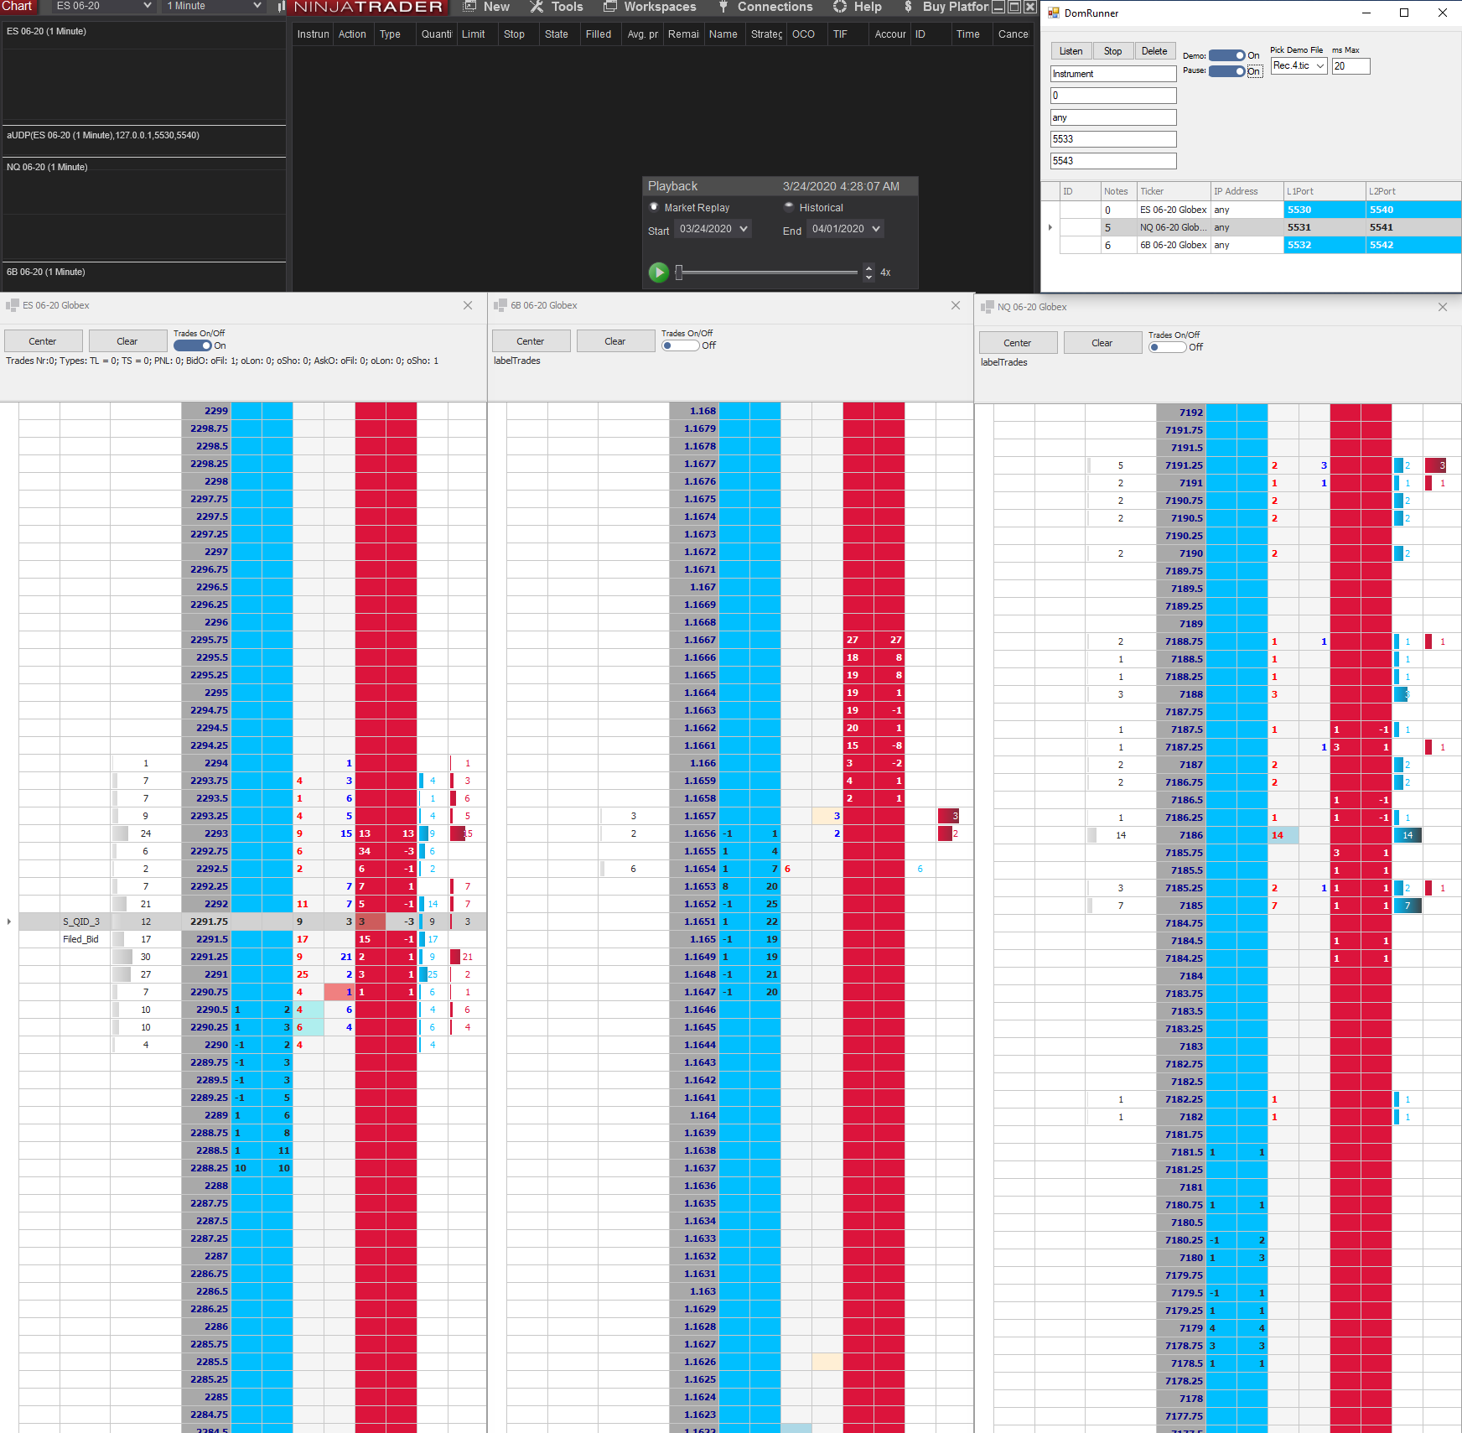Click the ES 06-20 Globex window icon

(12, 305)
